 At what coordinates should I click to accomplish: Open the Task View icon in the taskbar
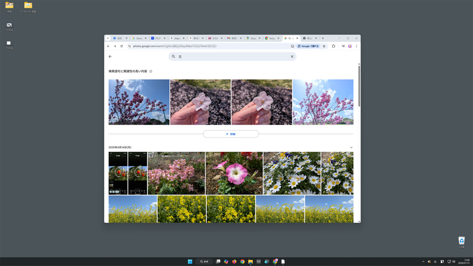[218, 261]
